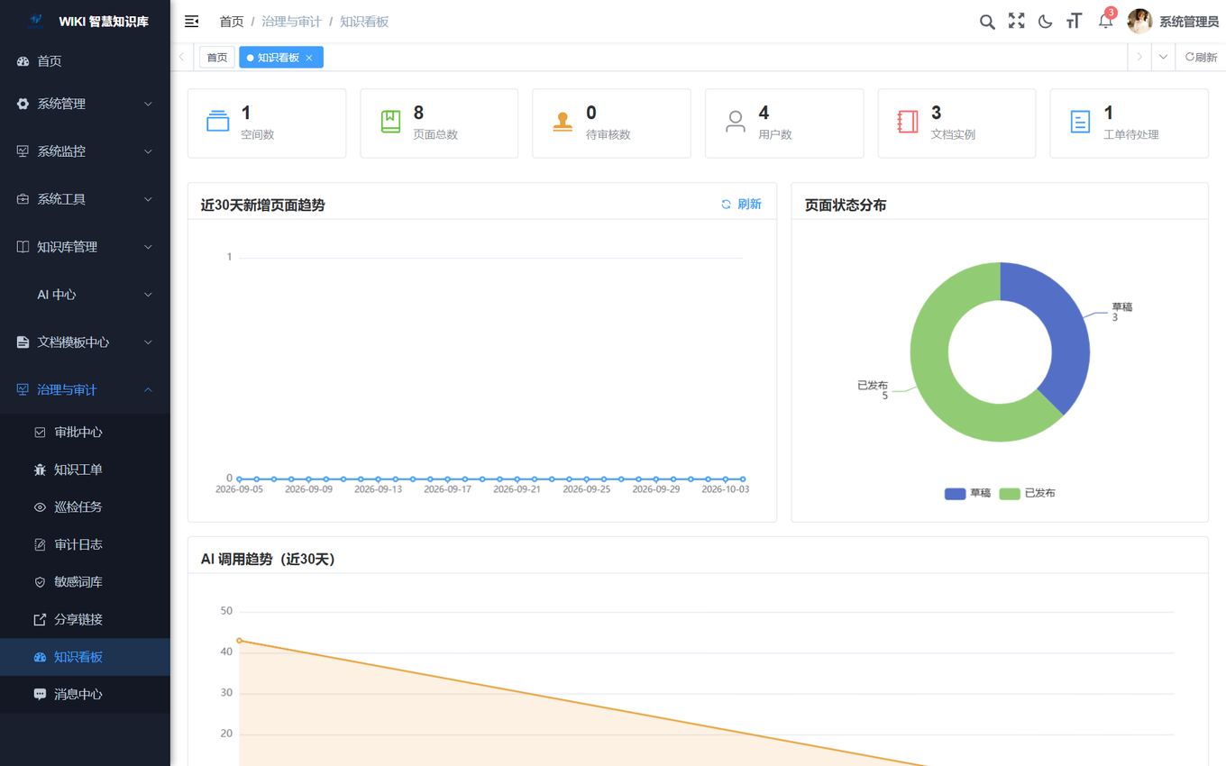Toggle the 已发布 legend swatch
This screenshot has width=1226, height=766.
(x=1010, y=494)
